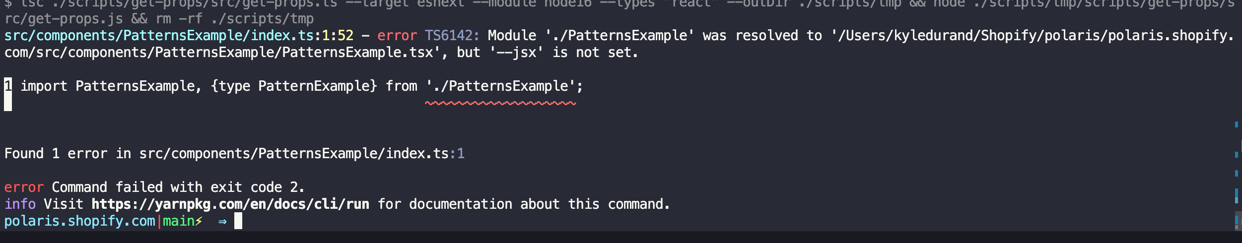The image size is (1242, 243).
Task: Click the 'import' keyword in the code snippet
Action: click(44, 86)
